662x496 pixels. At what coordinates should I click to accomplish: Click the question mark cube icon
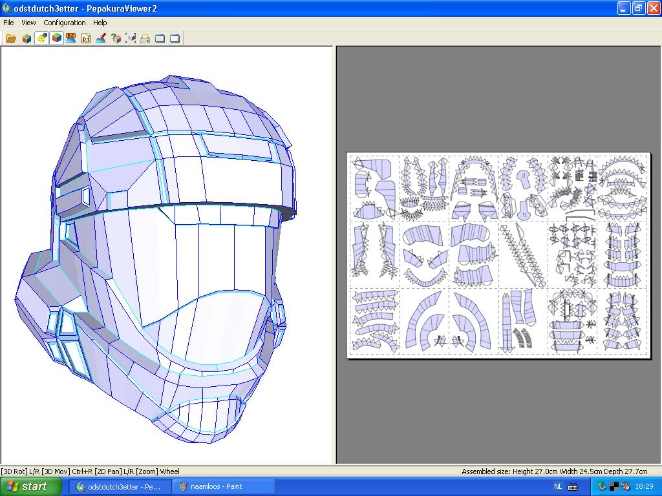(116, 39)
